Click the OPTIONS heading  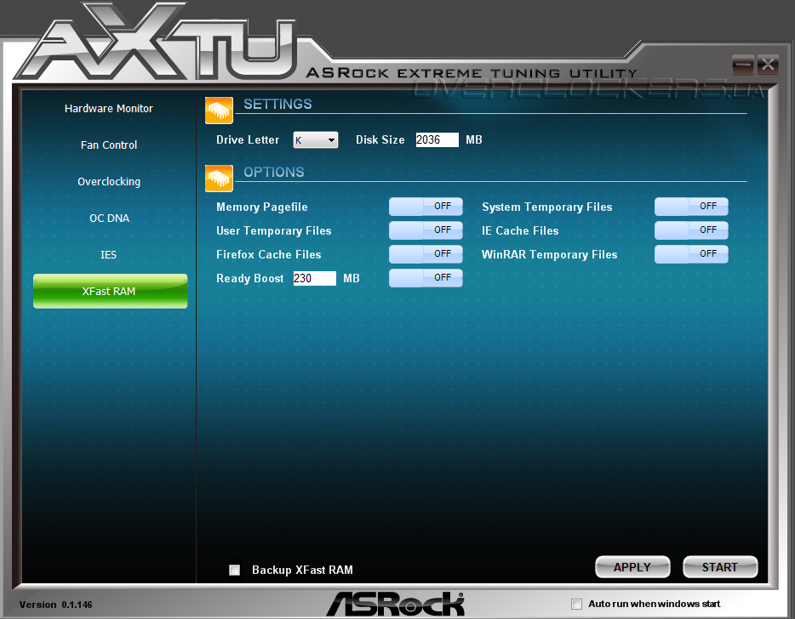point(274,173)
